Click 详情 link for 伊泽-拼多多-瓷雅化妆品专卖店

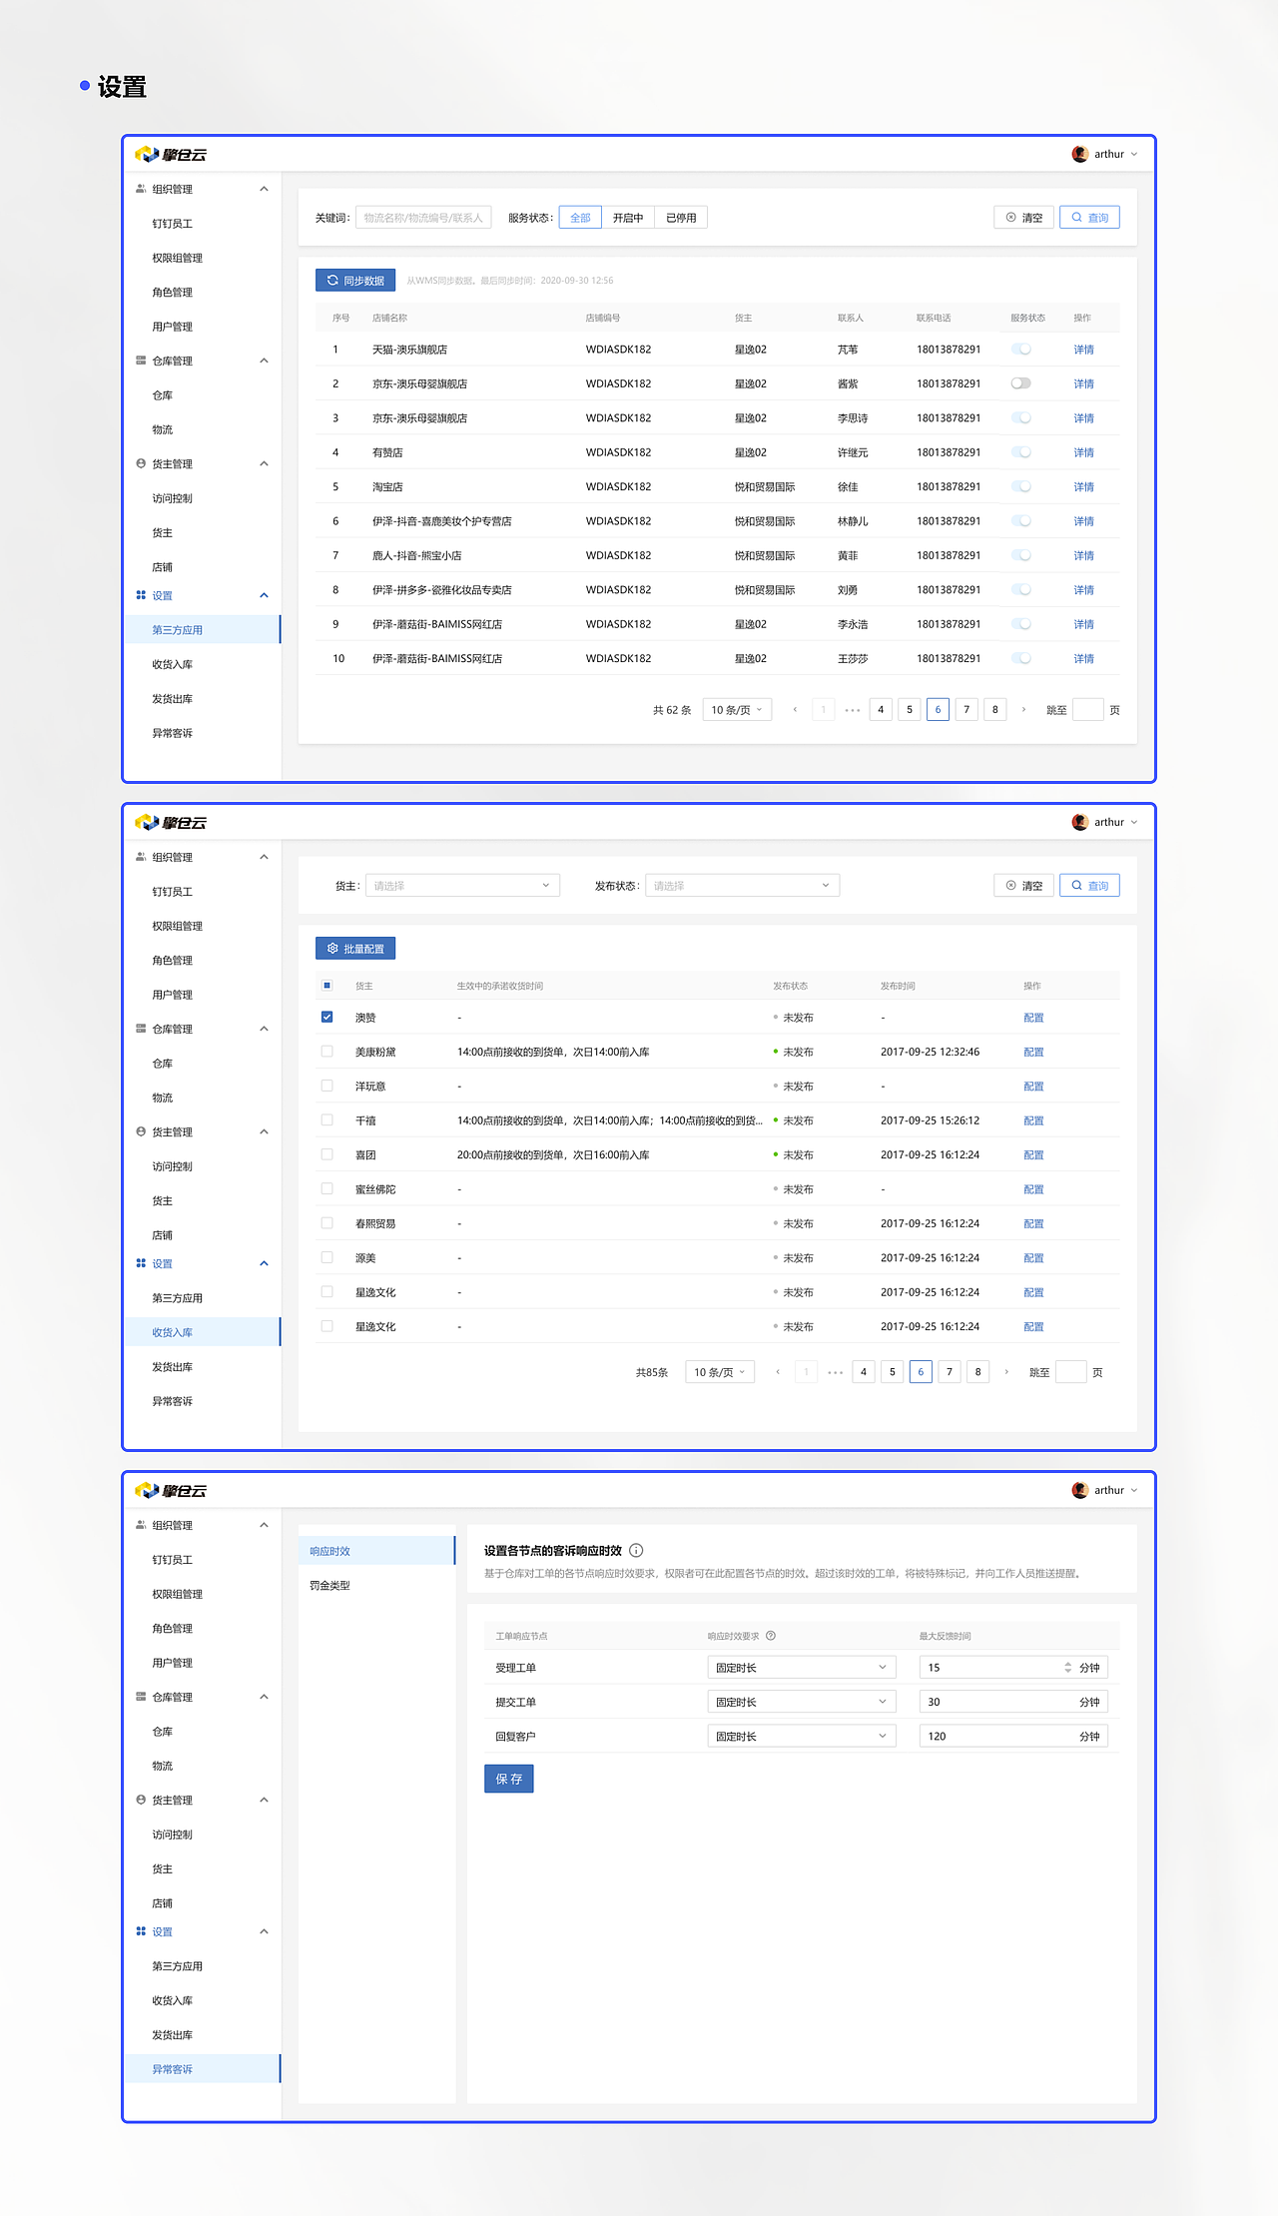(x=1084, y=590)
